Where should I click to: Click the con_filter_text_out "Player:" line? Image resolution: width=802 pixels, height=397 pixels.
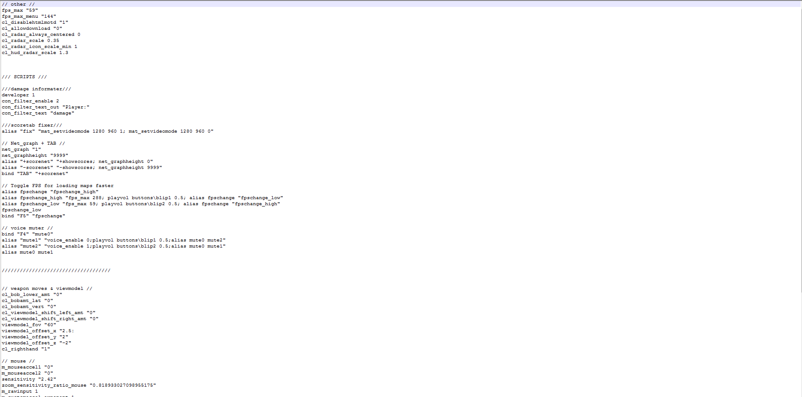coord(45,107)
